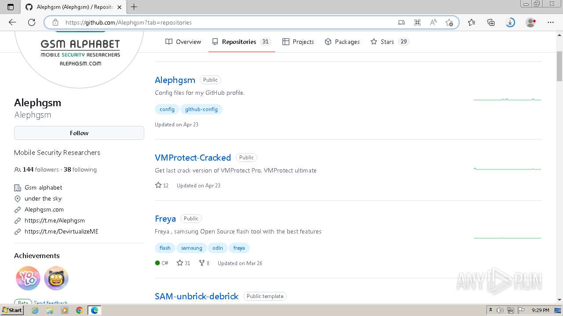Select the freya topic tag
563x316 pixels.
(x=239, y=248)
